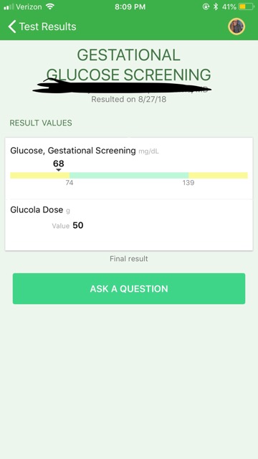Tap the 8:09 PM clock
This screenshot has width=258, height=459.
pyautogui.click(x=130, y=7)
